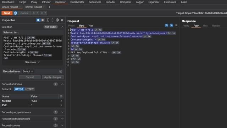Open Inspector settings gear icon
This screenshot has width=227, height=128.
[57, 20]
